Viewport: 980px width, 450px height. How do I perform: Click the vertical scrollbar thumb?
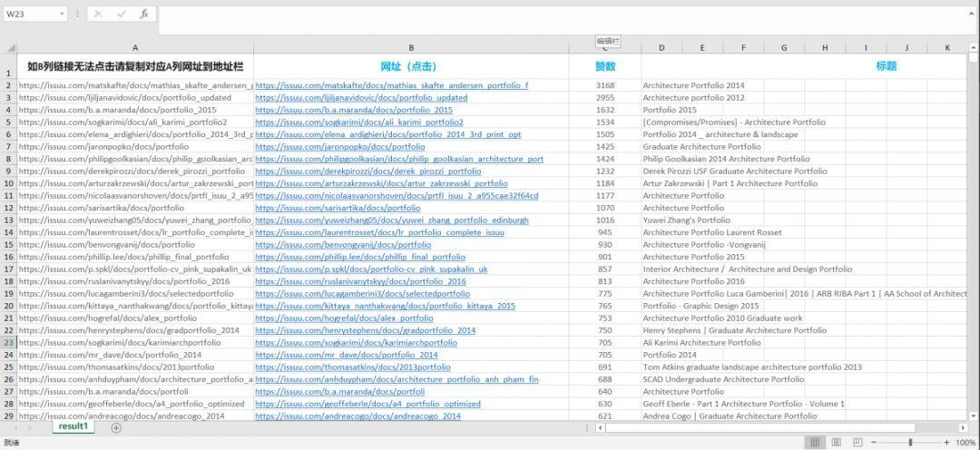[973, 58]
